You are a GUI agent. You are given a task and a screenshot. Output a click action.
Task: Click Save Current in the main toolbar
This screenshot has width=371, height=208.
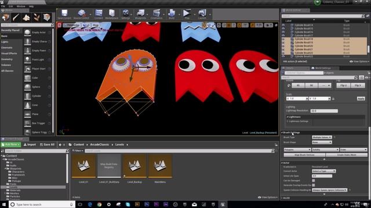[64, 14]
